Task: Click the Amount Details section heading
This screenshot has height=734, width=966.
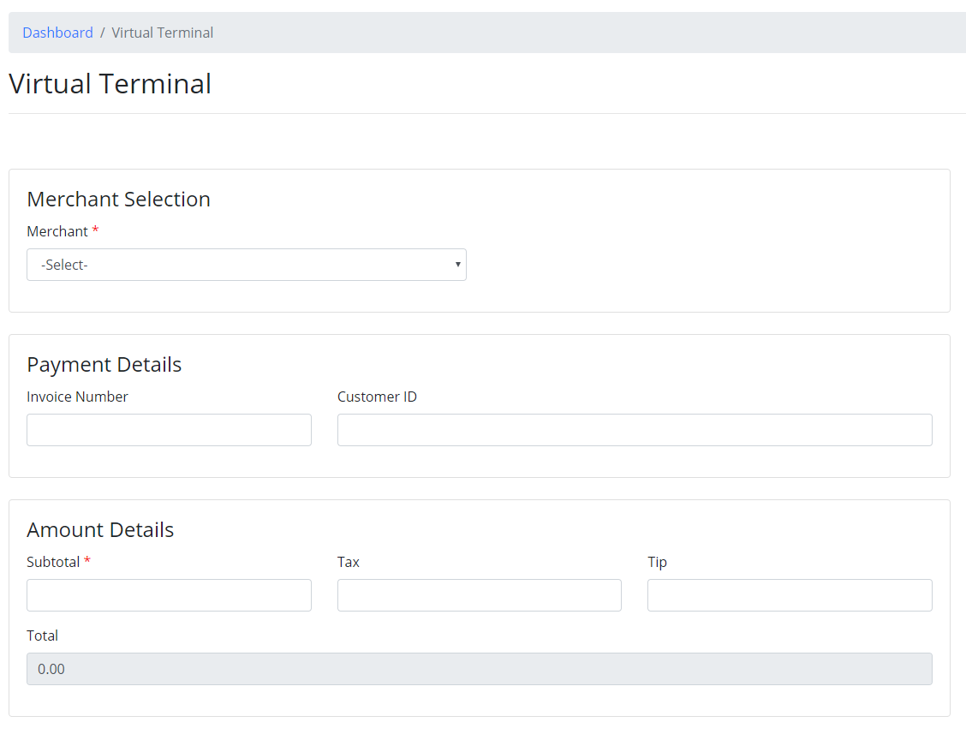Action: (100, 530)
